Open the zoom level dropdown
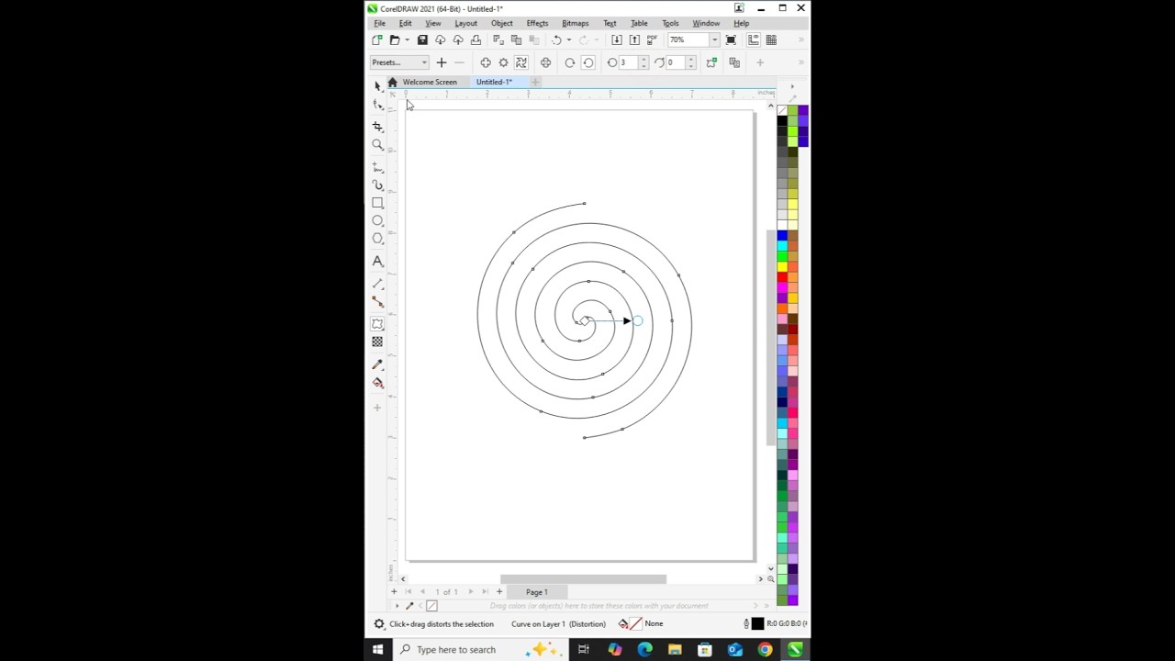The width and height of the screenshot is (1175, 661). click(714, 40)
